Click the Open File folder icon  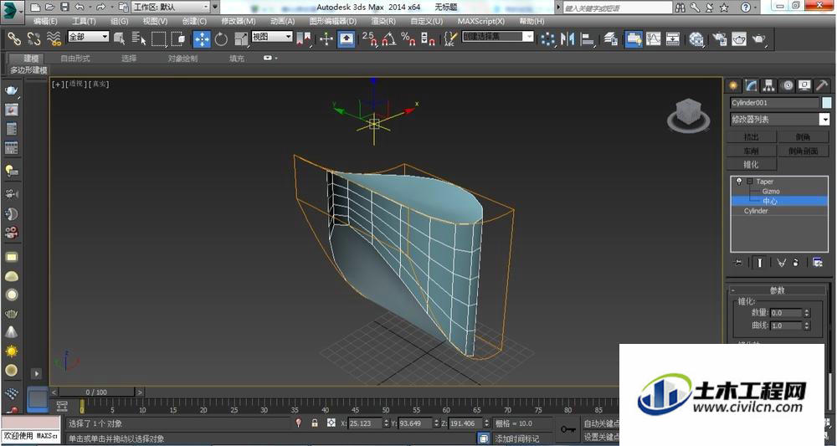coord(49,7)
